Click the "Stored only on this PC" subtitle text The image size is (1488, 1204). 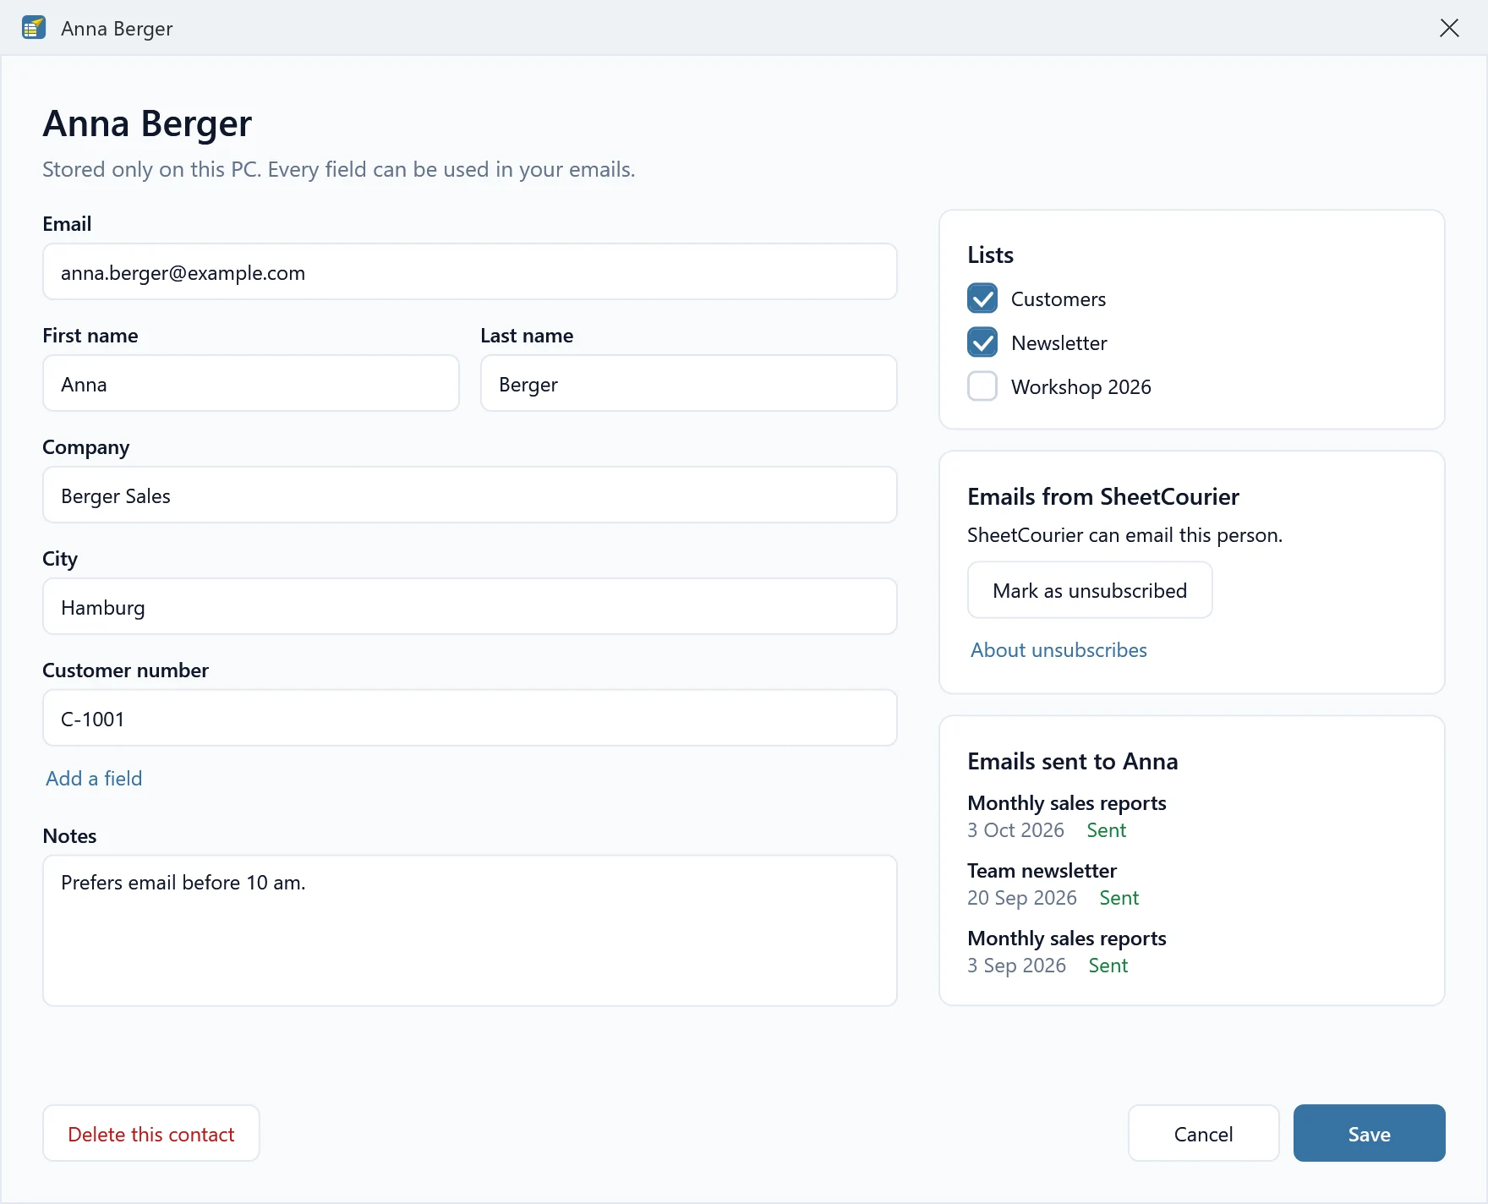[x=338, y=169]
